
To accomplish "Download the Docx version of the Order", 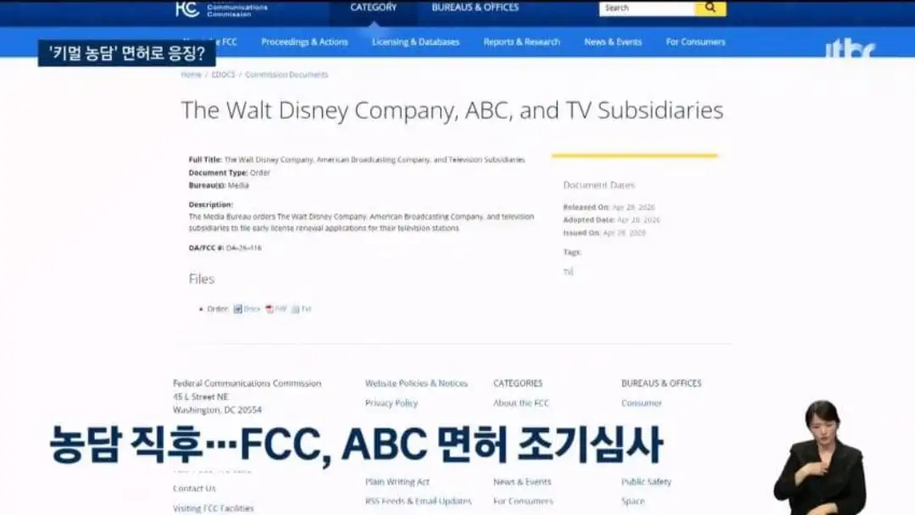I will [x=252, y=309].
